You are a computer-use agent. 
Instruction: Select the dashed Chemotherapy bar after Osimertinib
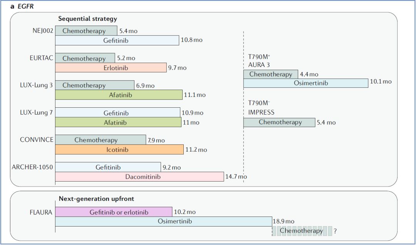[302, 231]
